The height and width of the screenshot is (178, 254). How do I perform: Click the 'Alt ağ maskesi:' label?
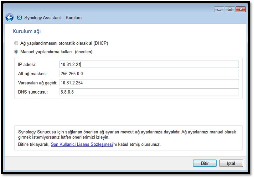(33, 73)
